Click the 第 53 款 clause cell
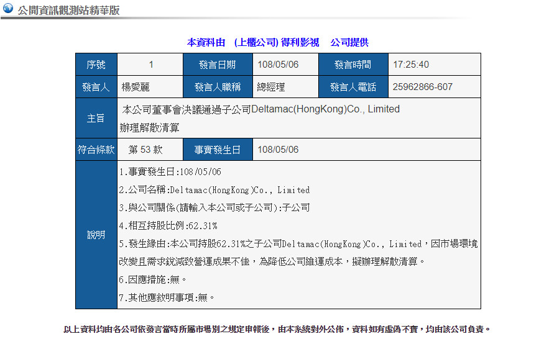Viewport: 539px width, 344px height. click(150, 150)
